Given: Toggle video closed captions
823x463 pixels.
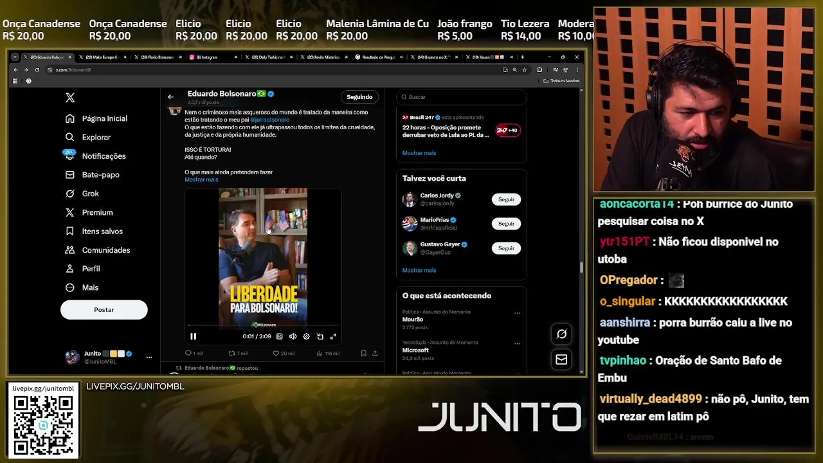Looking at the screenshot, I should [280, 336].
